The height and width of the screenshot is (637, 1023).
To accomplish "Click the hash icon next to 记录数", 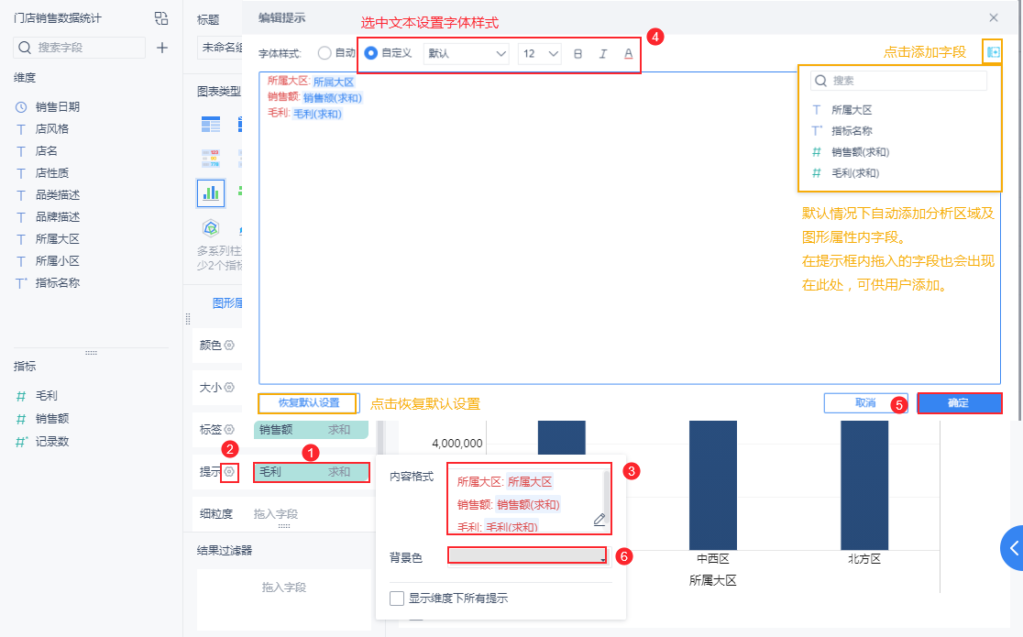I will pyautogui.click(x=21, y=442).
